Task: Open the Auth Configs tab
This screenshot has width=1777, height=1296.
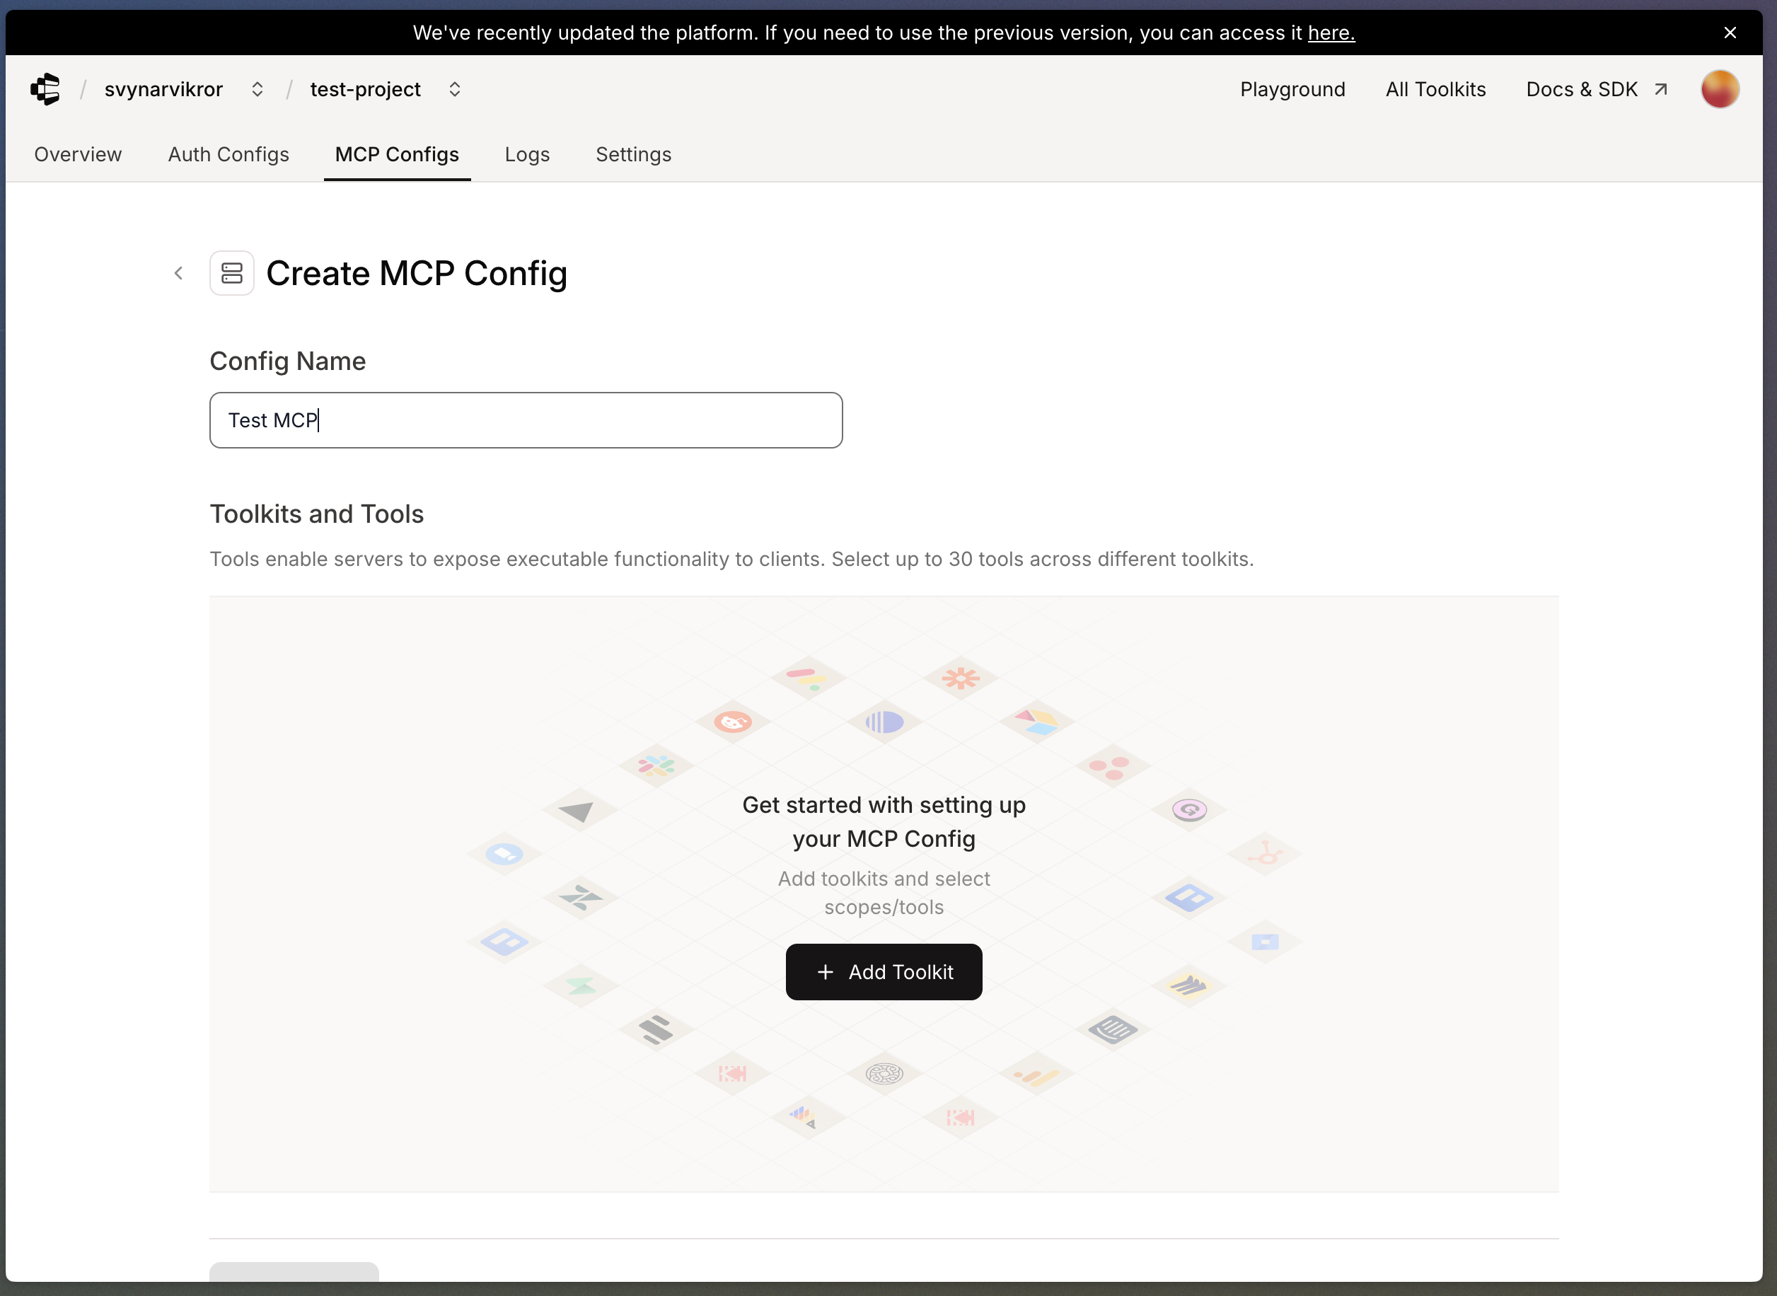Action: coord(228,154)
